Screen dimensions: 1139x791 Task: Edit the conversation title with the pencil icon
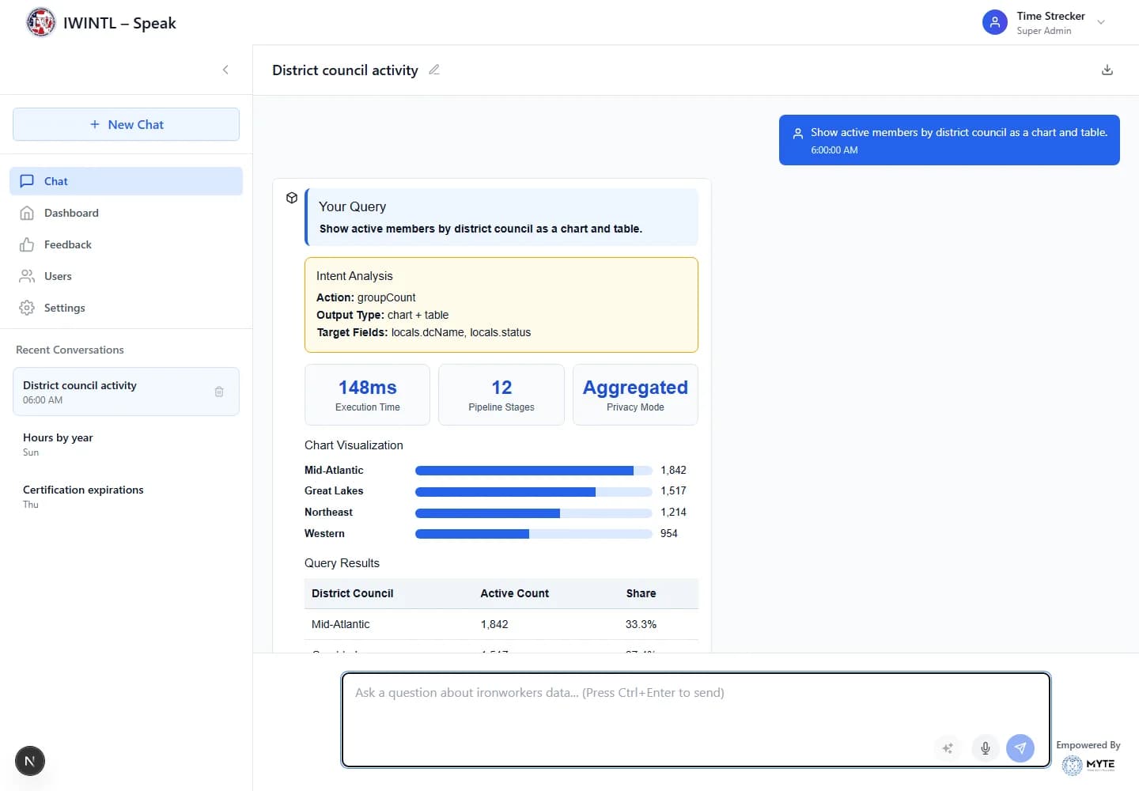(x=433, y=70)
